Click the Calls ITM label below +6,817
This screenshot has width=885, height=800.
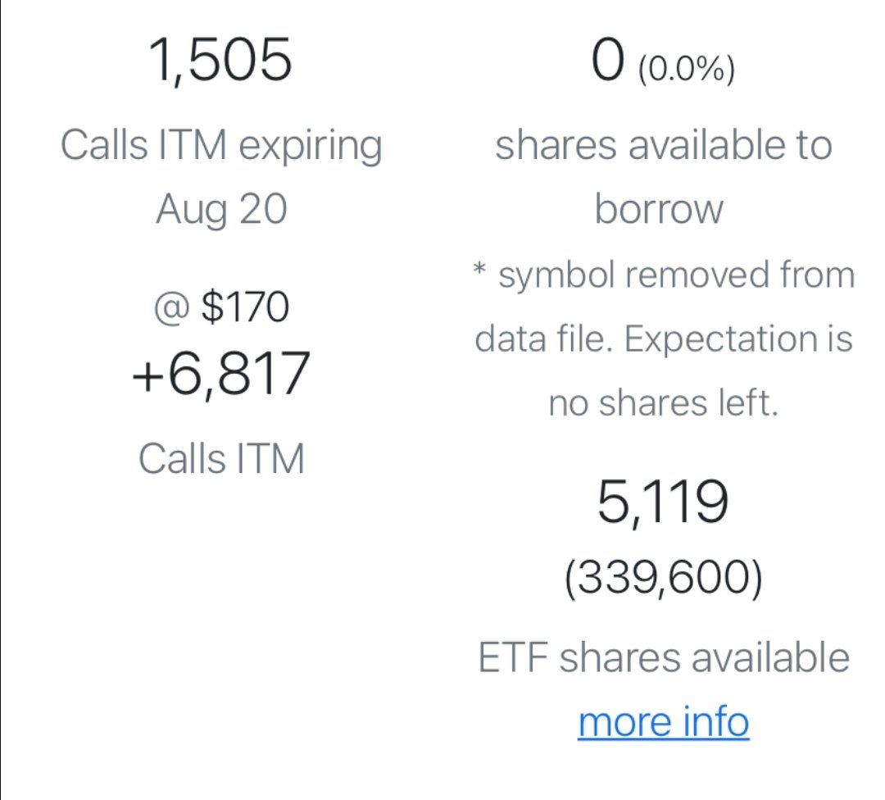(221, 457)
